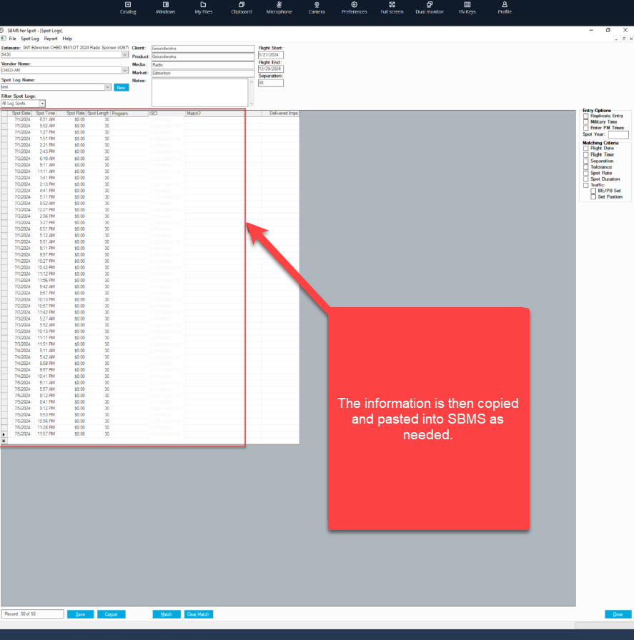Select the new-row asterisk marker in the grid
The image size is (634, 640).
tap(4, 441)
